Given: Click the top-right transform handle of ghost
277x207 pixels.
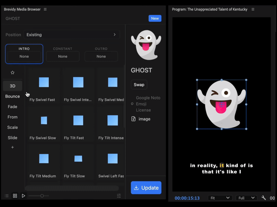Looking at the screenshot, I should point(246,80).
